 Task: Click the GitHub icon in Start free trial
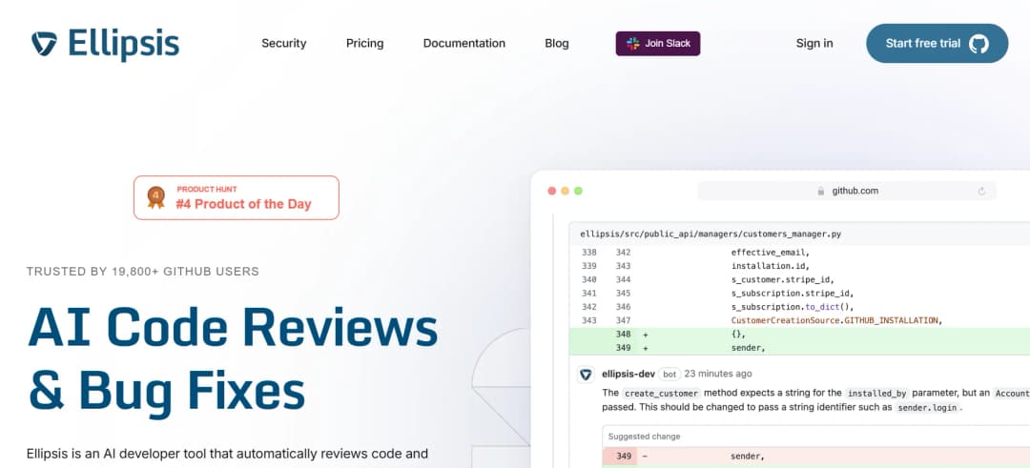(978, 43)
